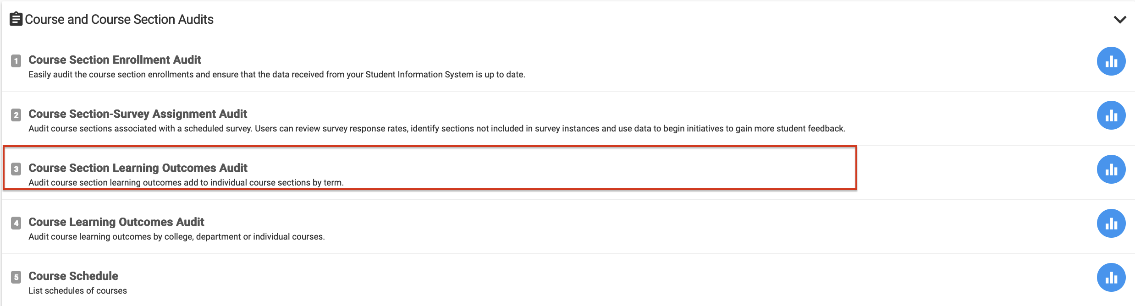Run the Course Section Learning Outcomes Audit chart

tap(1111, 169)
